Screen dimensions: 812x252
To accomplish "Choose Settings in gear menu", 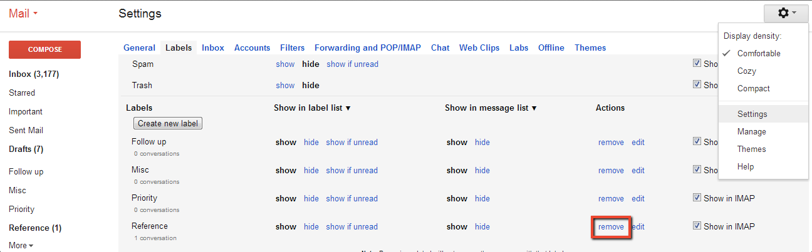I will [763, 114].
